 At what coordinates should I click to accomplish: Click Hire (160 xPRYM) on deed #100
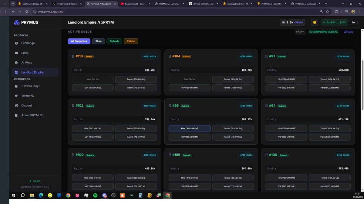pos(93,178)
